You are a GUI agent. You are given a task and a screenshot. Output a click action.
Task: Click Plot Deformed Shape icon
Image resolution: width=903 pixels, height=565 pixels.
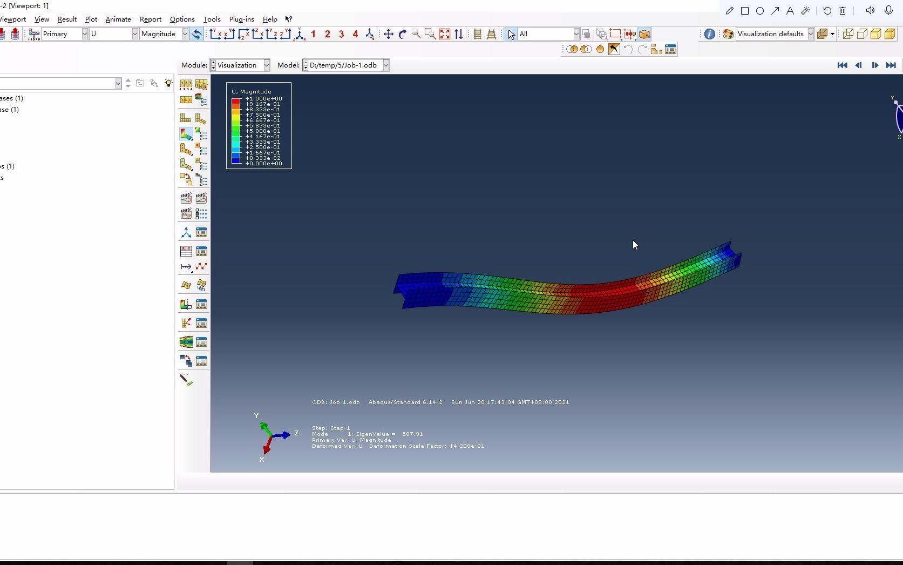point(201,118)
